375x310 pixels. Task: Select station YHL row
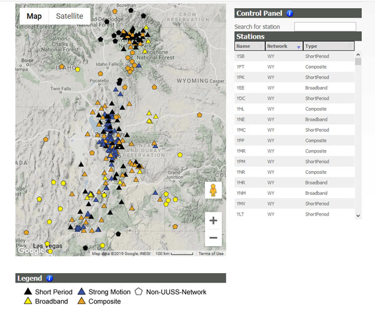[x=294, y=109]
